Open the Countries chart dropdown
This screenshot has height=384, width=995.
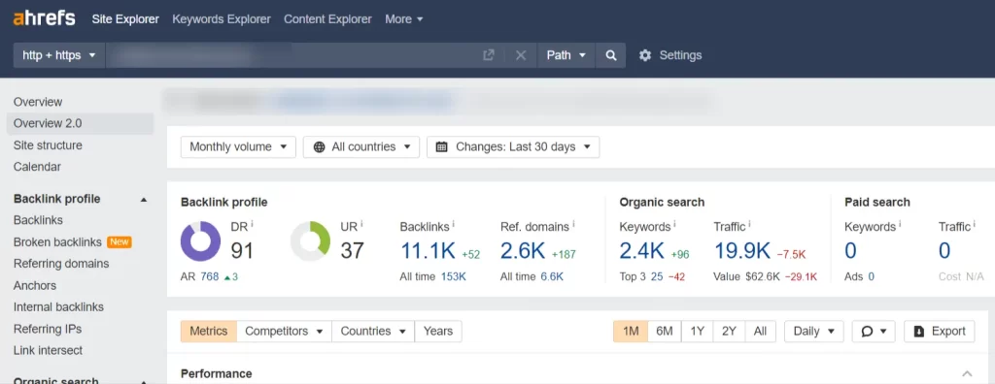tap(373, 332)
